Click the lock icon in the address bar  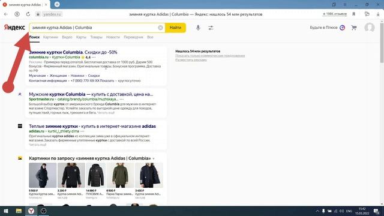pyautogui.click(x=38, y=14)
